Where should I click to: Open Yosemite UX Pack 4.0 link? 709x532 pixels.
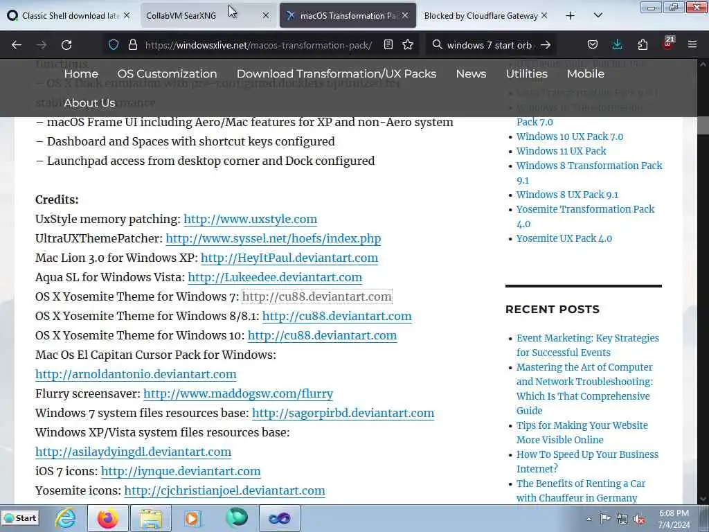(x=564, y=238)
